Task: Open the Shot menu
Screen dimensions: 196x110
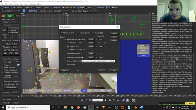Action: pos(21,4)
